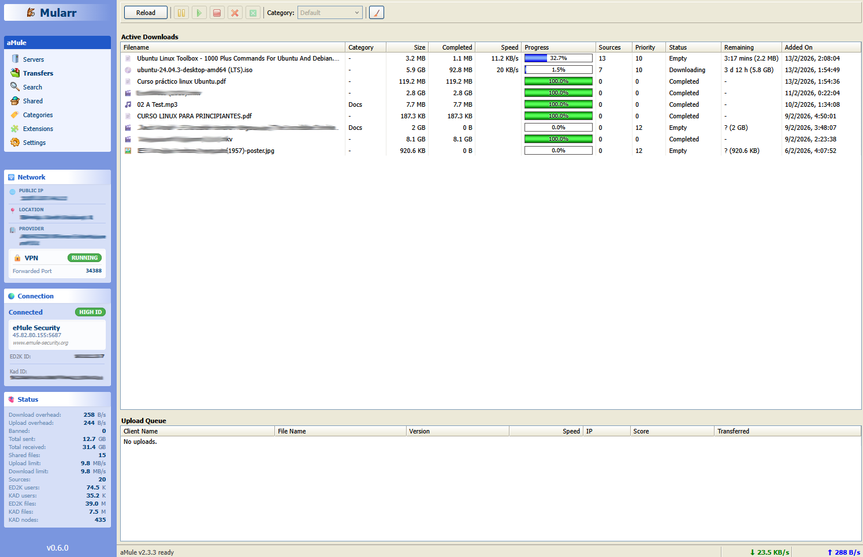Select the ubuntu-24.04.3-desktop-amd64 (LTS).iso row
This screenshot has height=557, width=863.
[x=195, y=70]
